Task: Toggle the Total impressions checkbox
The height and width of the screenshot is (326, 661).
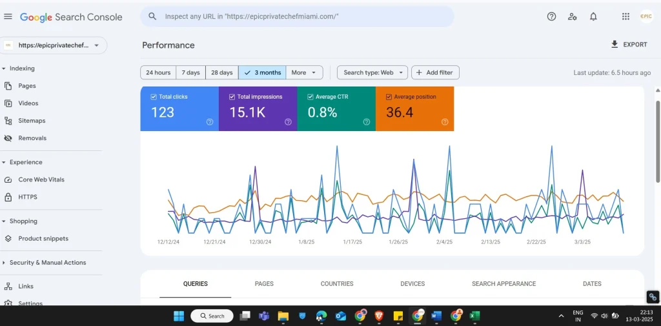Action: (x=232, y=97)
